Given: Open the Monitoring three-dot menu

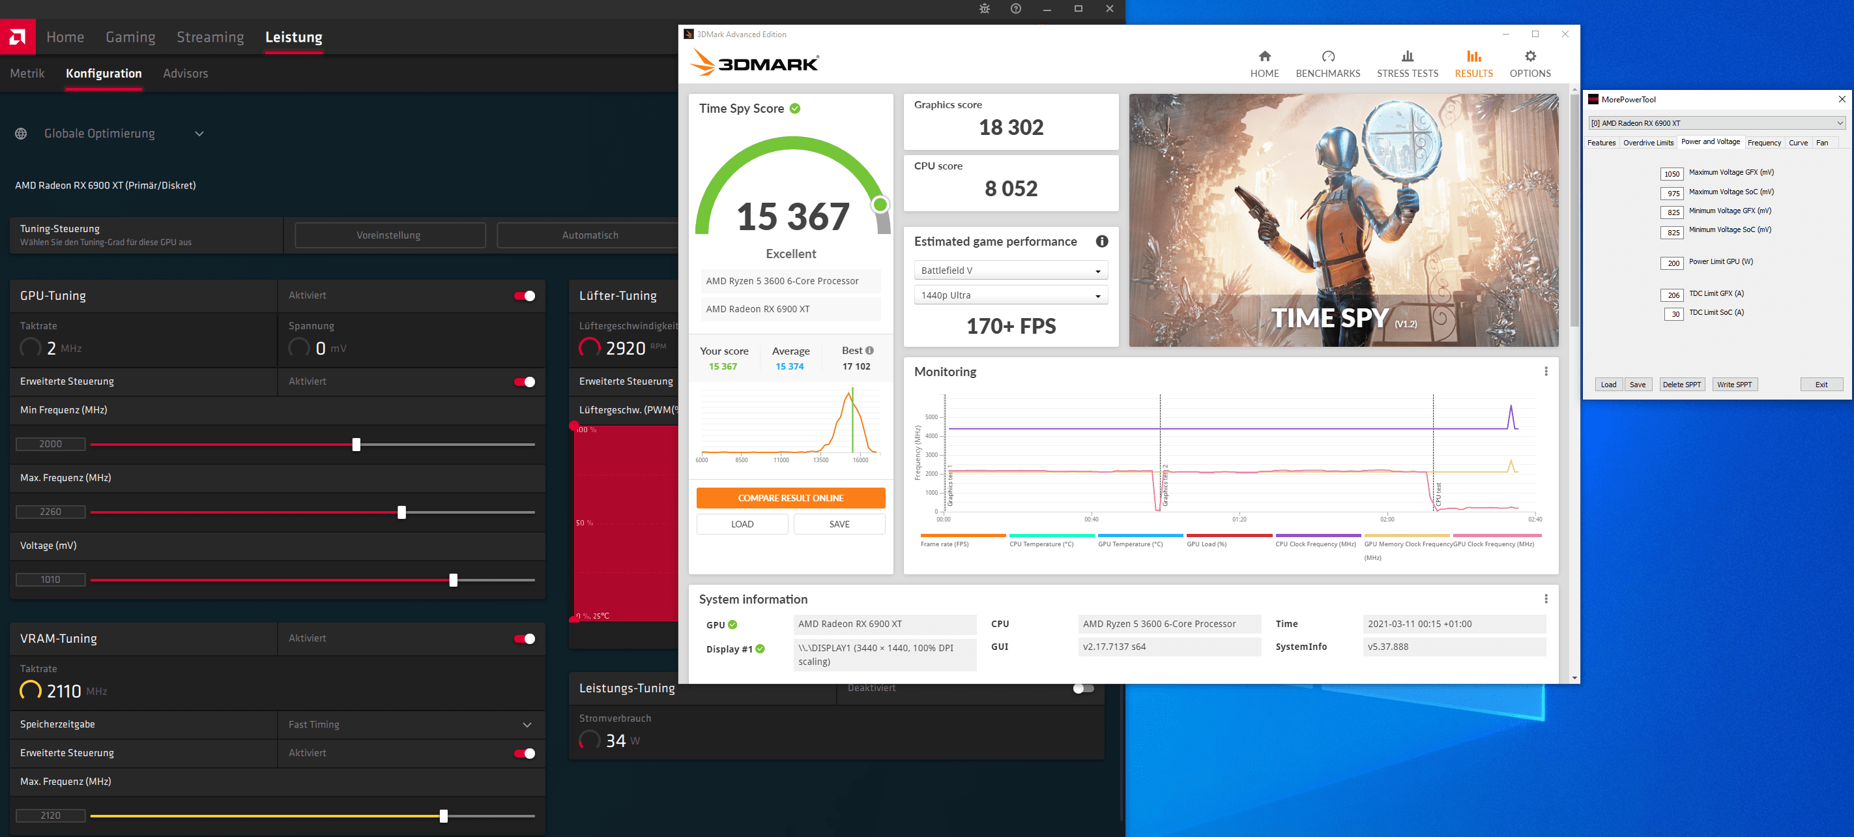Looking at the screenshot, I should click(1545, 372).
